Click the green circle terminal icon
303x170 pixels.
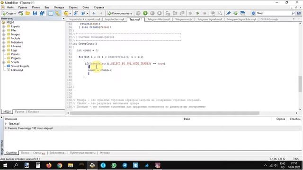click(x=236, y=13)
